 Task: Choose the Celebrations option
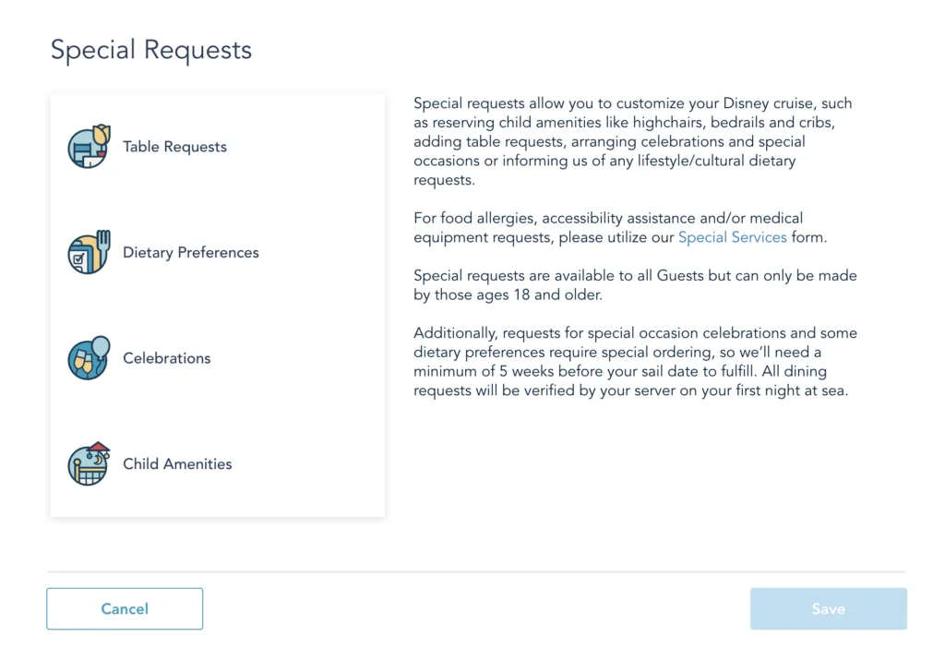click(x=167, y=358)
